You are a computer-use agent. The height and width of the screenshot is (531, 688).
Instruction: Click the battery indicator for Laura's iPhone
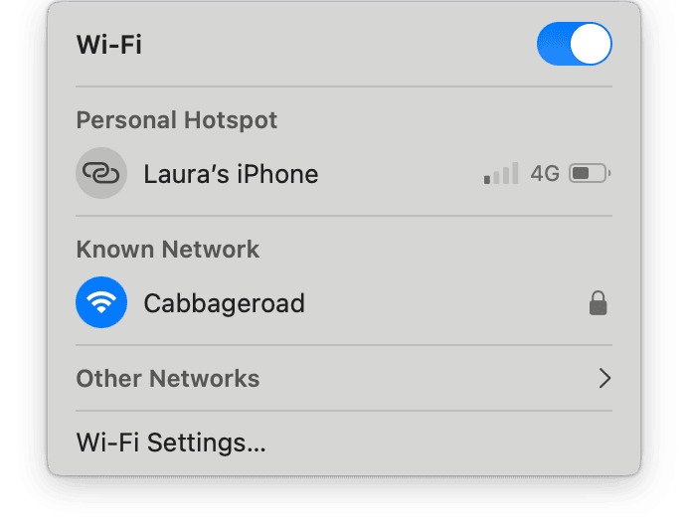coord(590,173)
